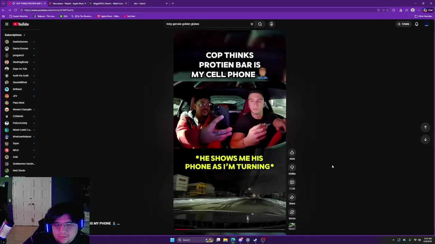Share the short
The width and height of the screenshot is (435, 244).
(x=292, y=197)
